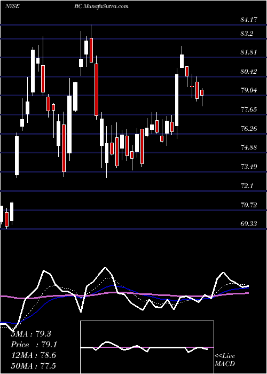Click the 74.88 price level label
Viewport: 267px width, 374px height.
[249, 147]
